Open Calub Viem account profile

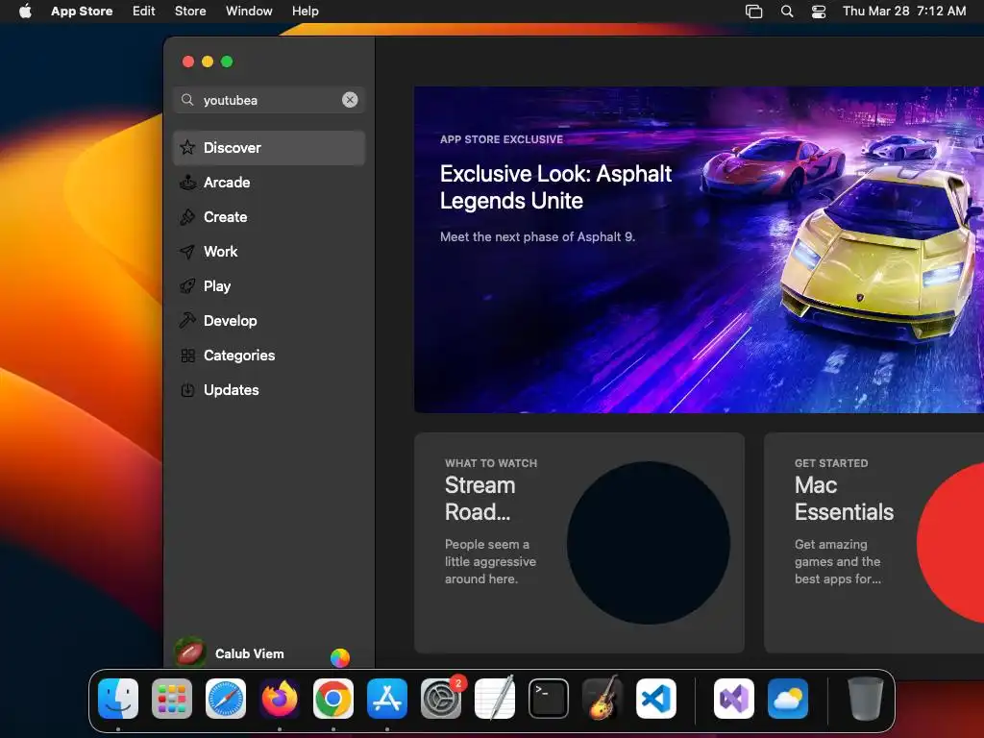[x=249, y=653]
